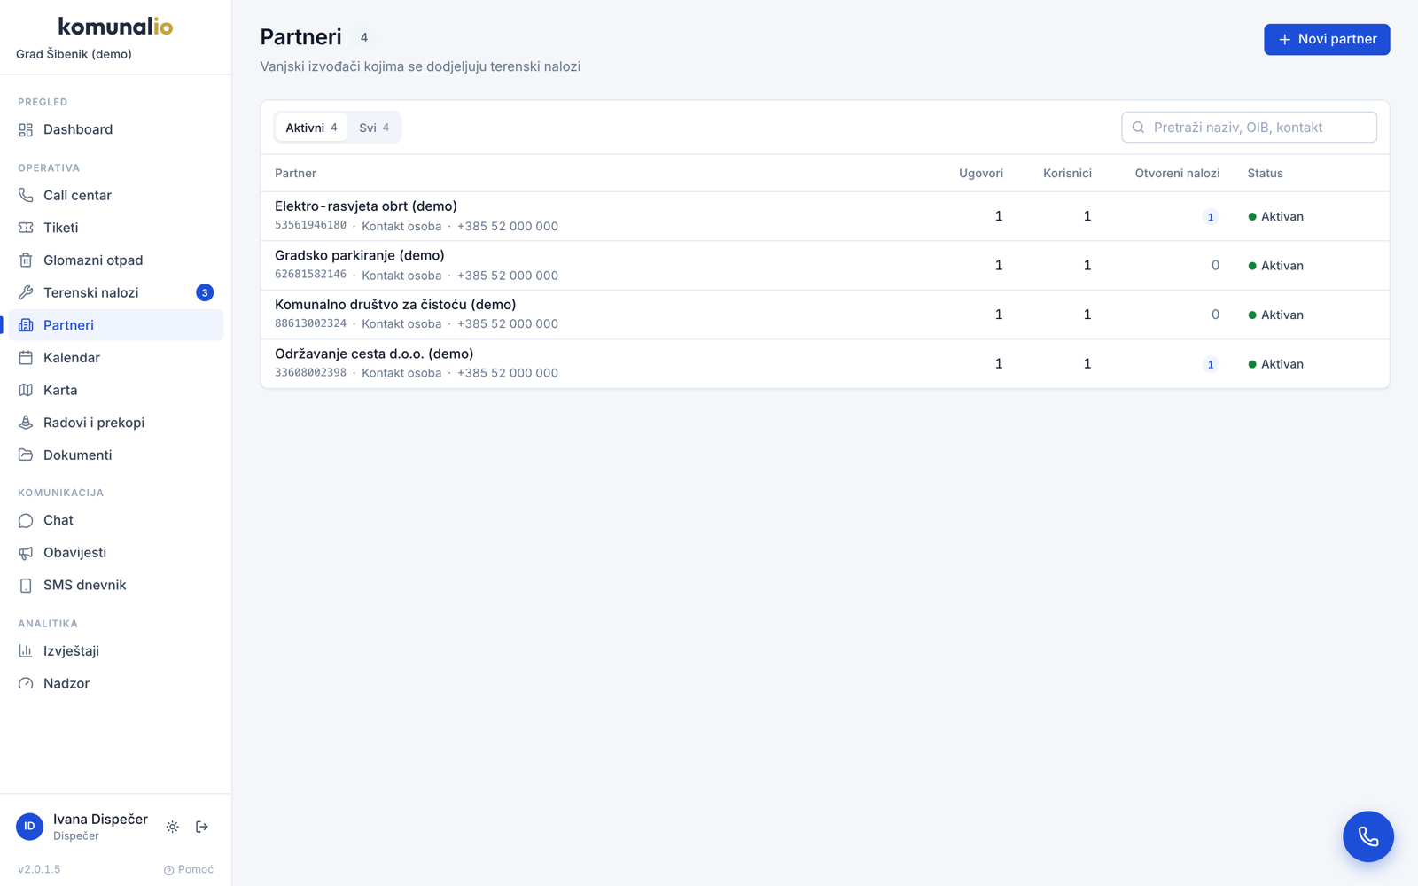Screen dimensions: 1418x886
Task: Open Obavijesti megaphone icon
Action: (x=26, y=553)
